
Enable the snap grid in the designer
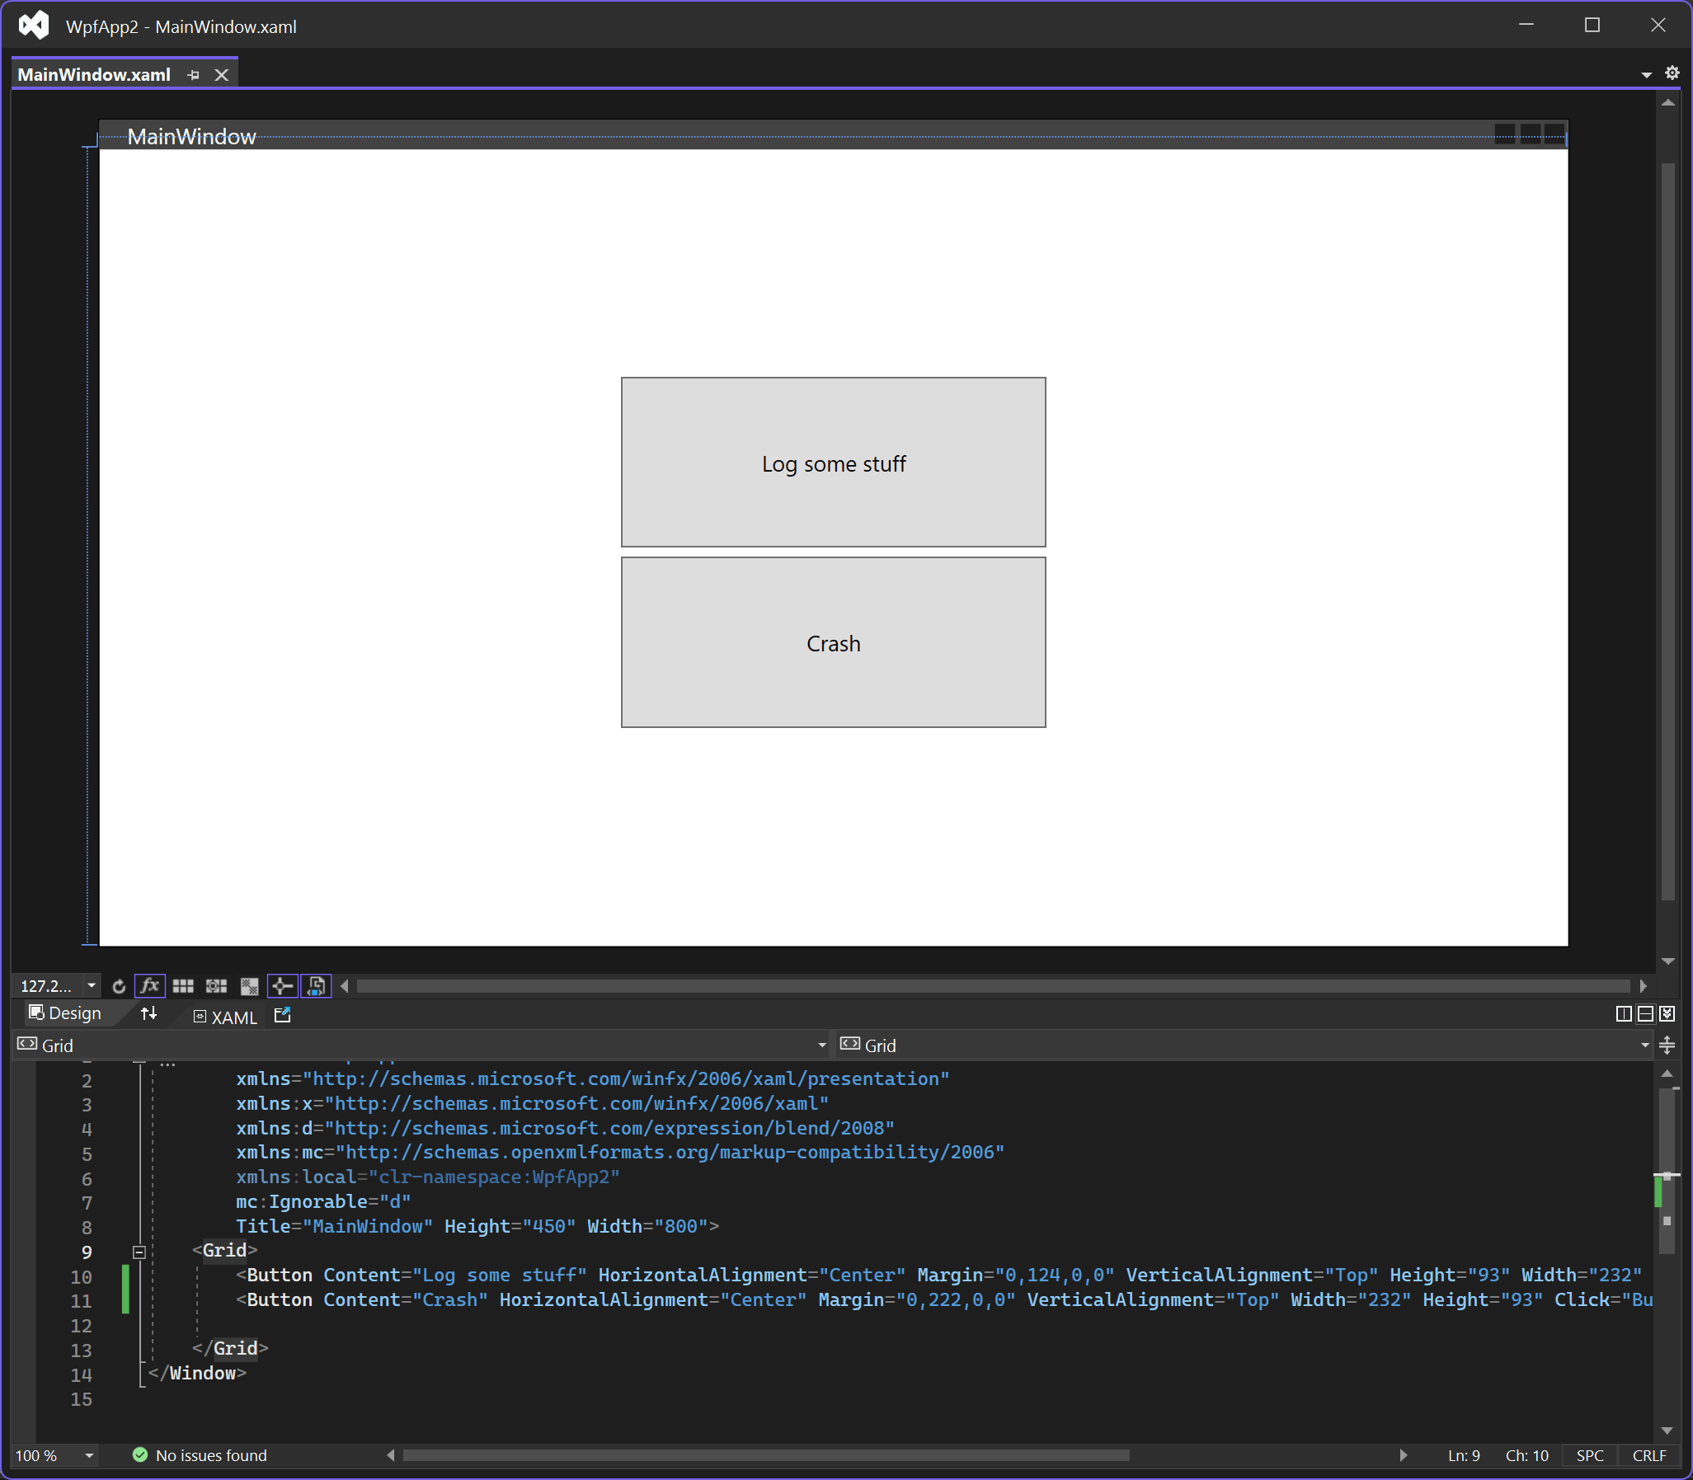pos(183,985)
